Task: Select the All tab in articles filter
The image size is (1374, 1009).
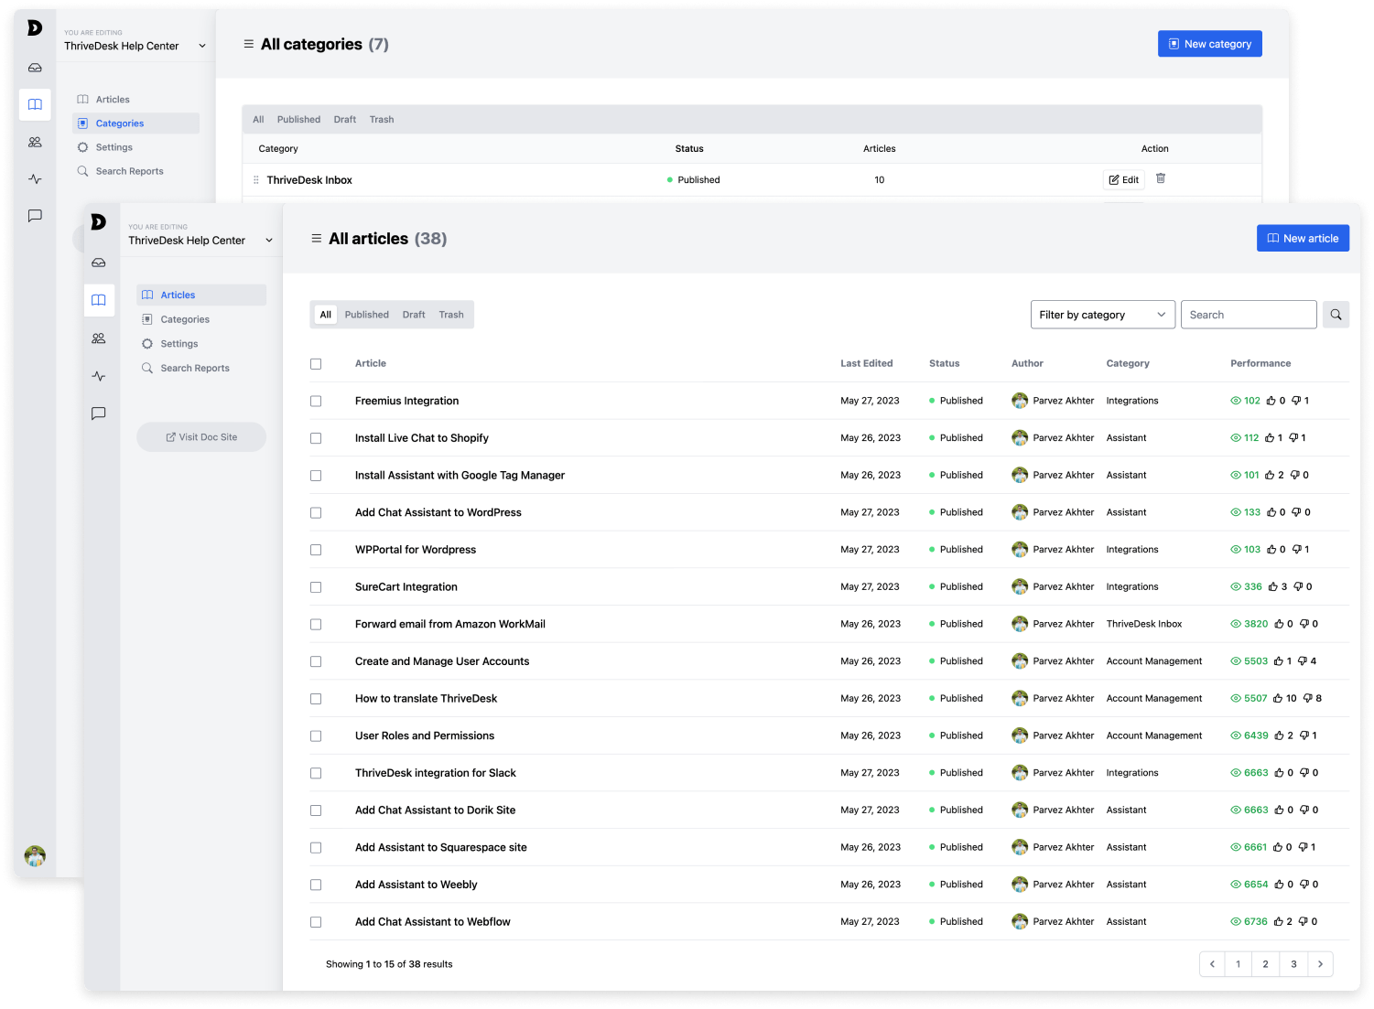Action: point(325,315)
